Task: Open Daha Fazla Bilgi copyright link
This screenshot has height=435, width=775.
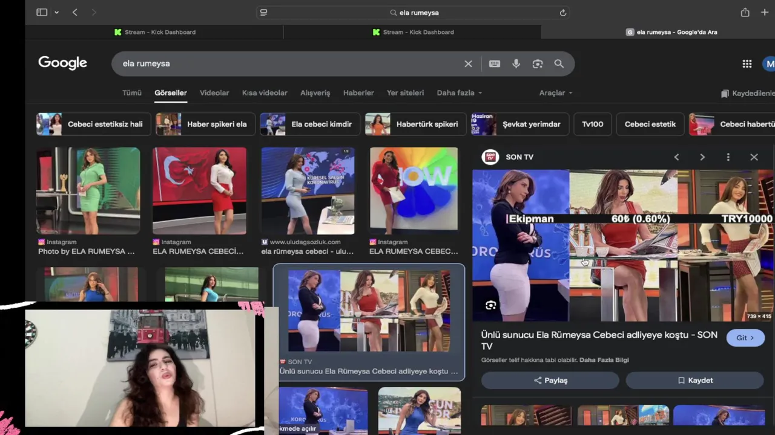Action: [604, 360]
